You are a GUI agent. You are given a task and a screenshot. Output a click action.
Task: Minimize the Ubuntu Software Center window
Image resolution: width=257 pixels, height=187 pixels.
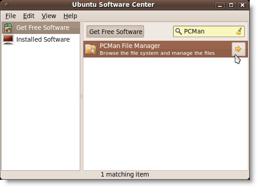point(220,5)
